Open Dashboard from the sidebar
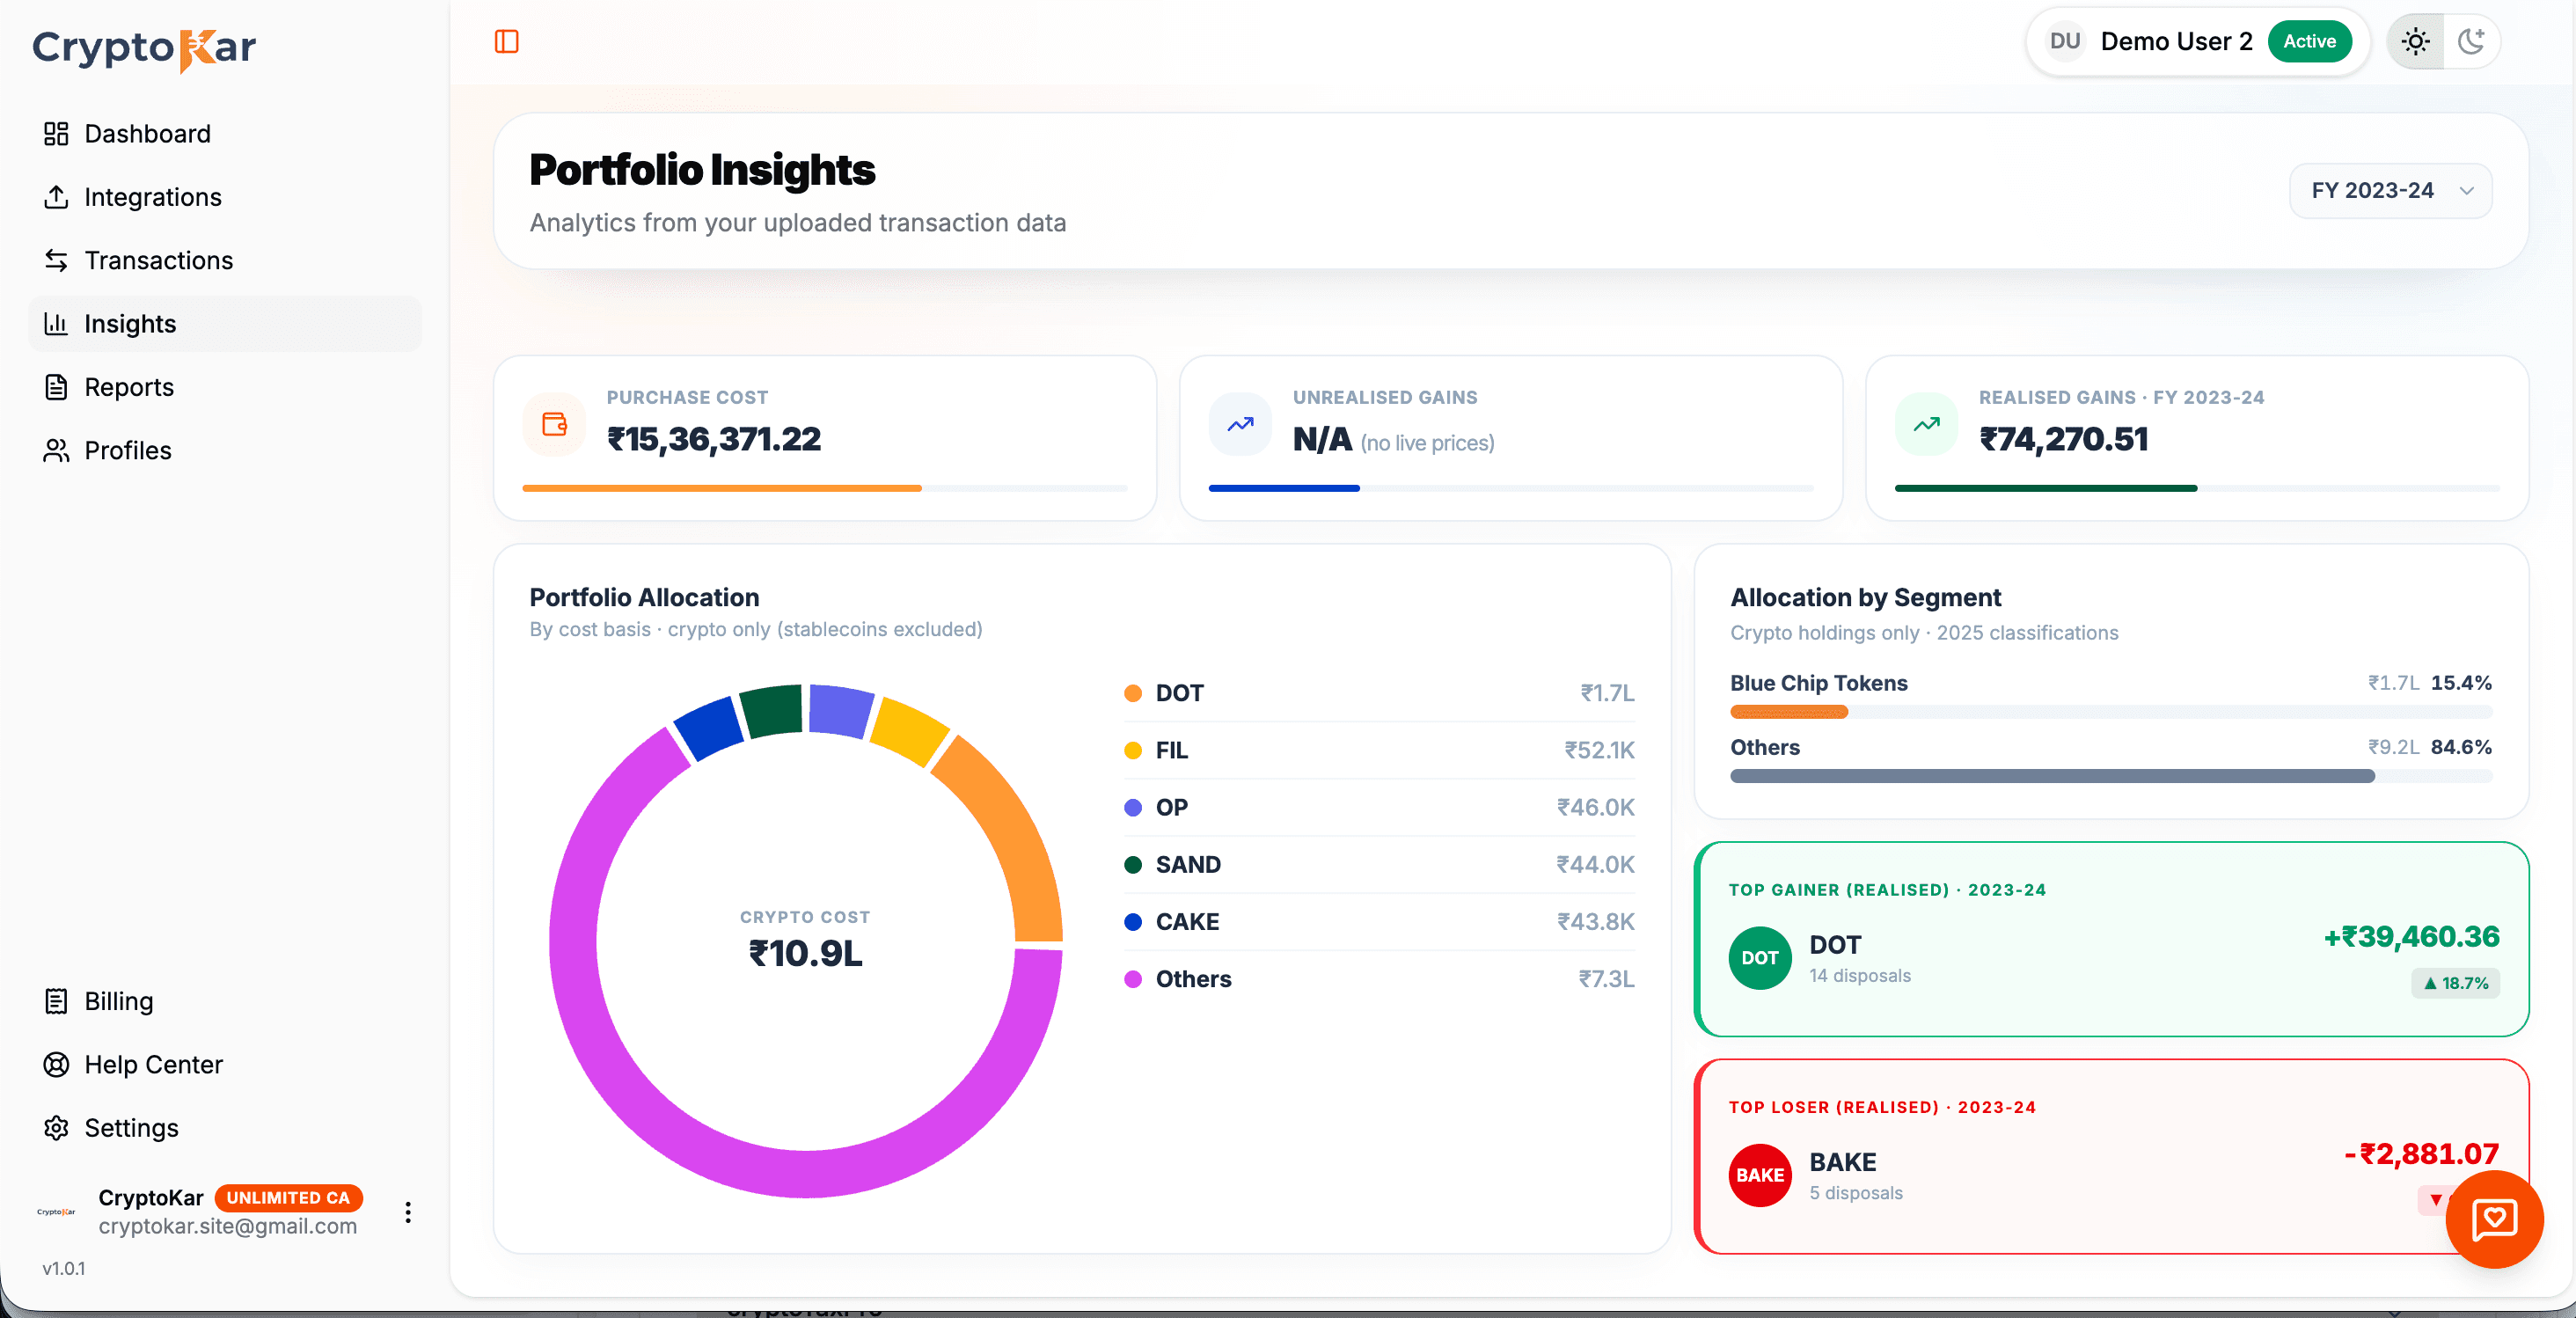 (x=225, y=134)
